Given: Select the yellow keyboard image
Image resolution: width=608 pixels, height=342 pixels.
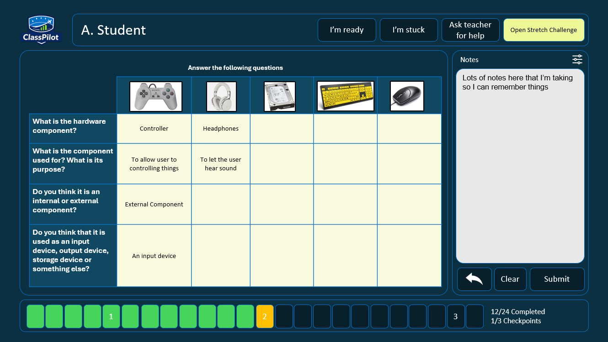Looking at the screenshot, I should (345, 96).
